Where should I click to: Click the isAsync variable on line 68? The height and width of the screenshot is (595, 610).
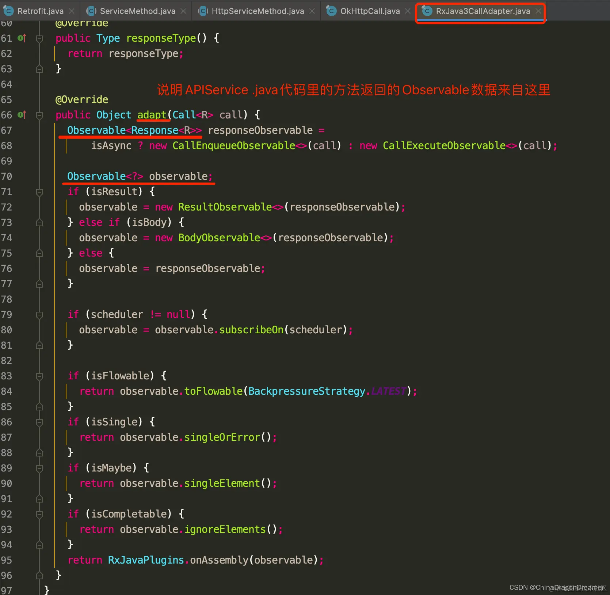pos(111,145)
